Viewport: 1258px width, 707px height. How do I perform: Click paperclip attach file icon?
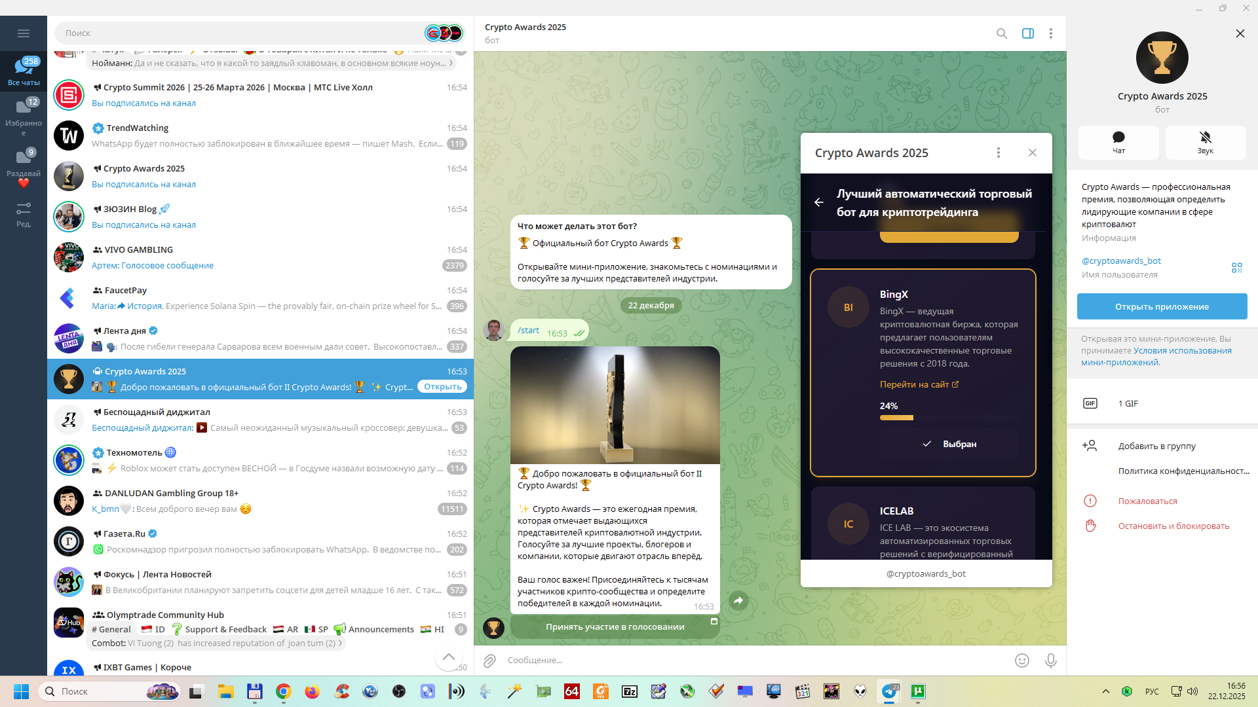tap(489, 661)
